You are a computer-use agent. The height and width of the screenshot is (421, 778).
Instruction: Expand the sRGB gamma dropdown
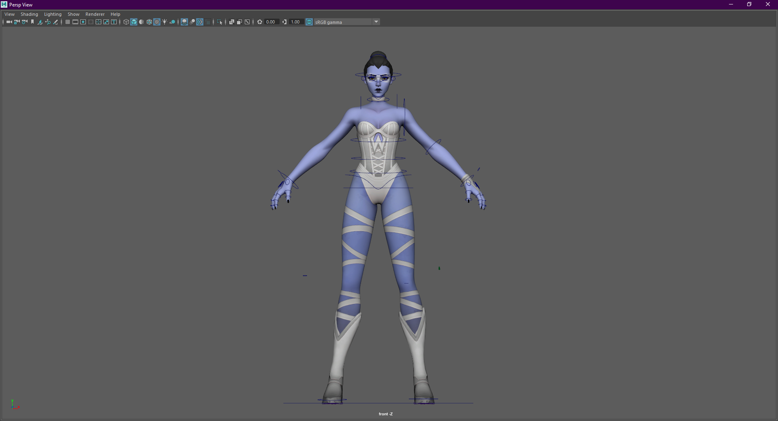376,22
